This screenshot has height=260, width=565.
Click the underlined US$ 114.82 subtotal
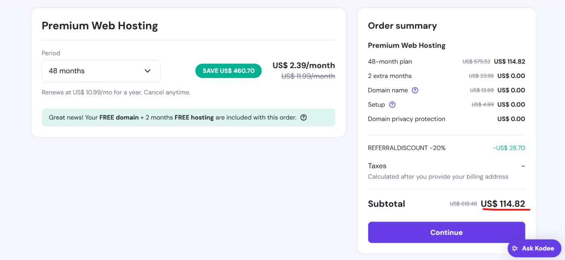(503, 204)
